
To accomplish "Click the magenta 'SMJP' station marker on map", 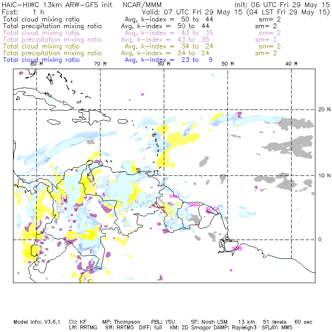I will click(195, 205).
